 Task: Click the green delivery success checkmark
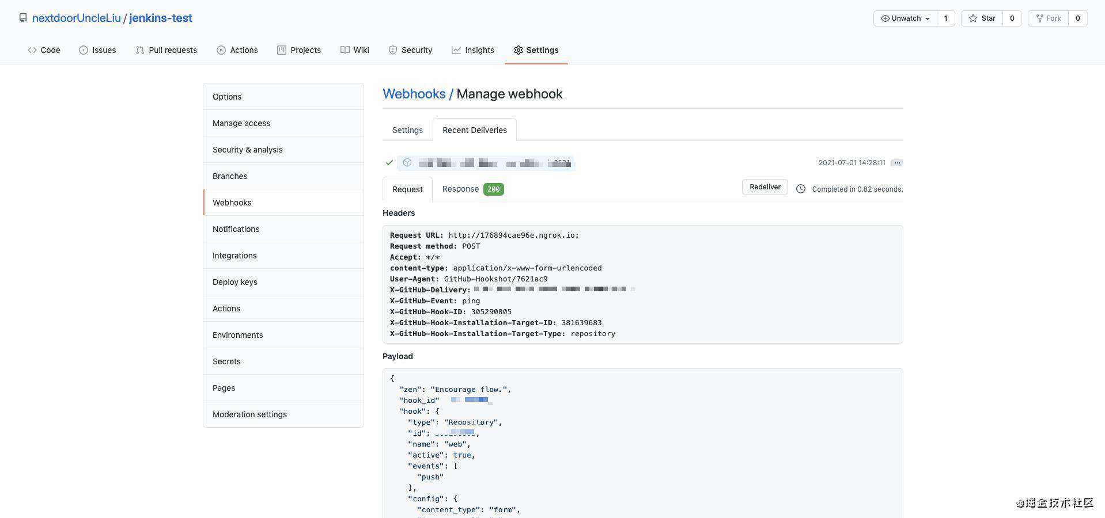[x=389, y=163]
